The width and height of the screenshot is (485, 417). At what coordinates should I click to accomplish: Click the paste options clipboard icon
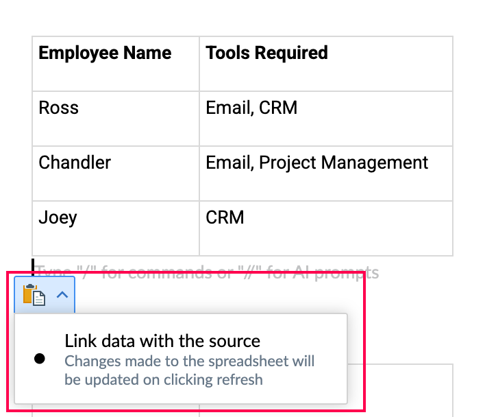tap(34, 295)
